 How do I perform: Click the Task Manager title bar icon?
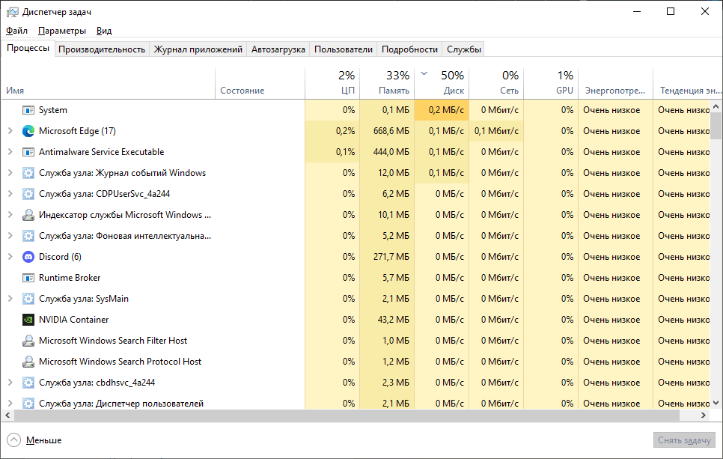click(12, 12)
